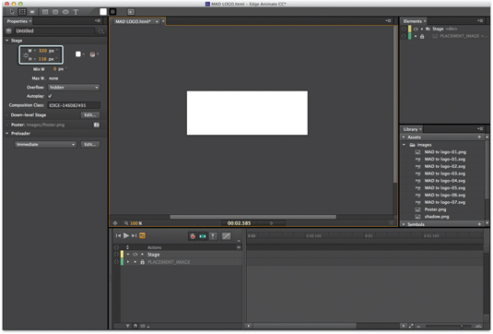Click Edit for Down-level Stage
The image size is (493, 334).
(x=90, y=115)
